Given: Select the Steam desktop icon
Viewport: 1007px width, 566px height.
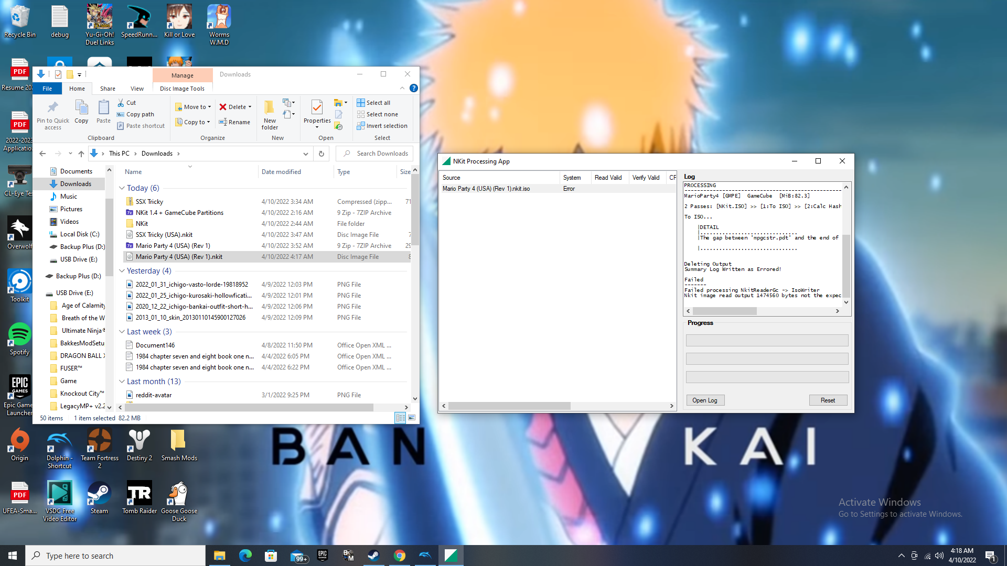Looking at the screenshot, I should (x=99, y=498).
